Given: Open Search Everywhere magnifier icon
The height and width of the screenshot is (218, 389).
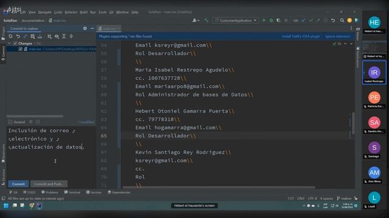Looking at the screenshot, I should 342,20.
